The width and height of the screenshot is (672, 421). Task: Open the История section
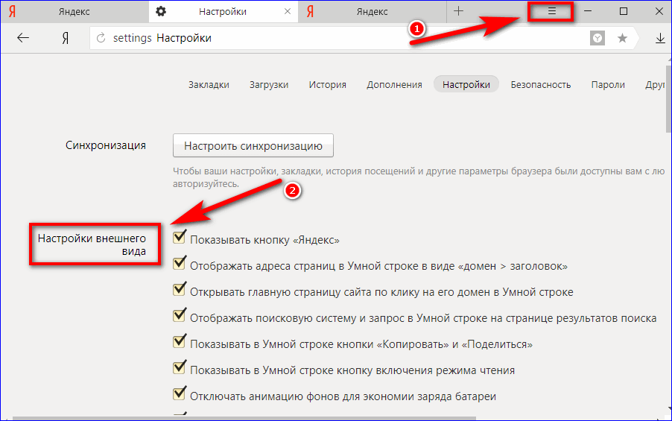click(327, 85)
